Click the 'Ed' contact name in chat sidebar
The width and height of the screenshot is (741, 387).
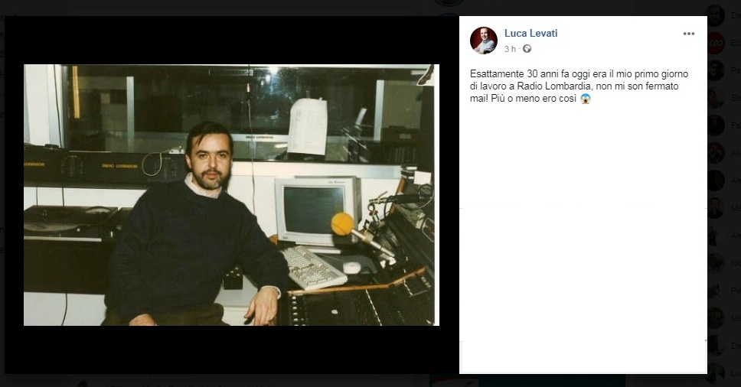pos(736,43)
